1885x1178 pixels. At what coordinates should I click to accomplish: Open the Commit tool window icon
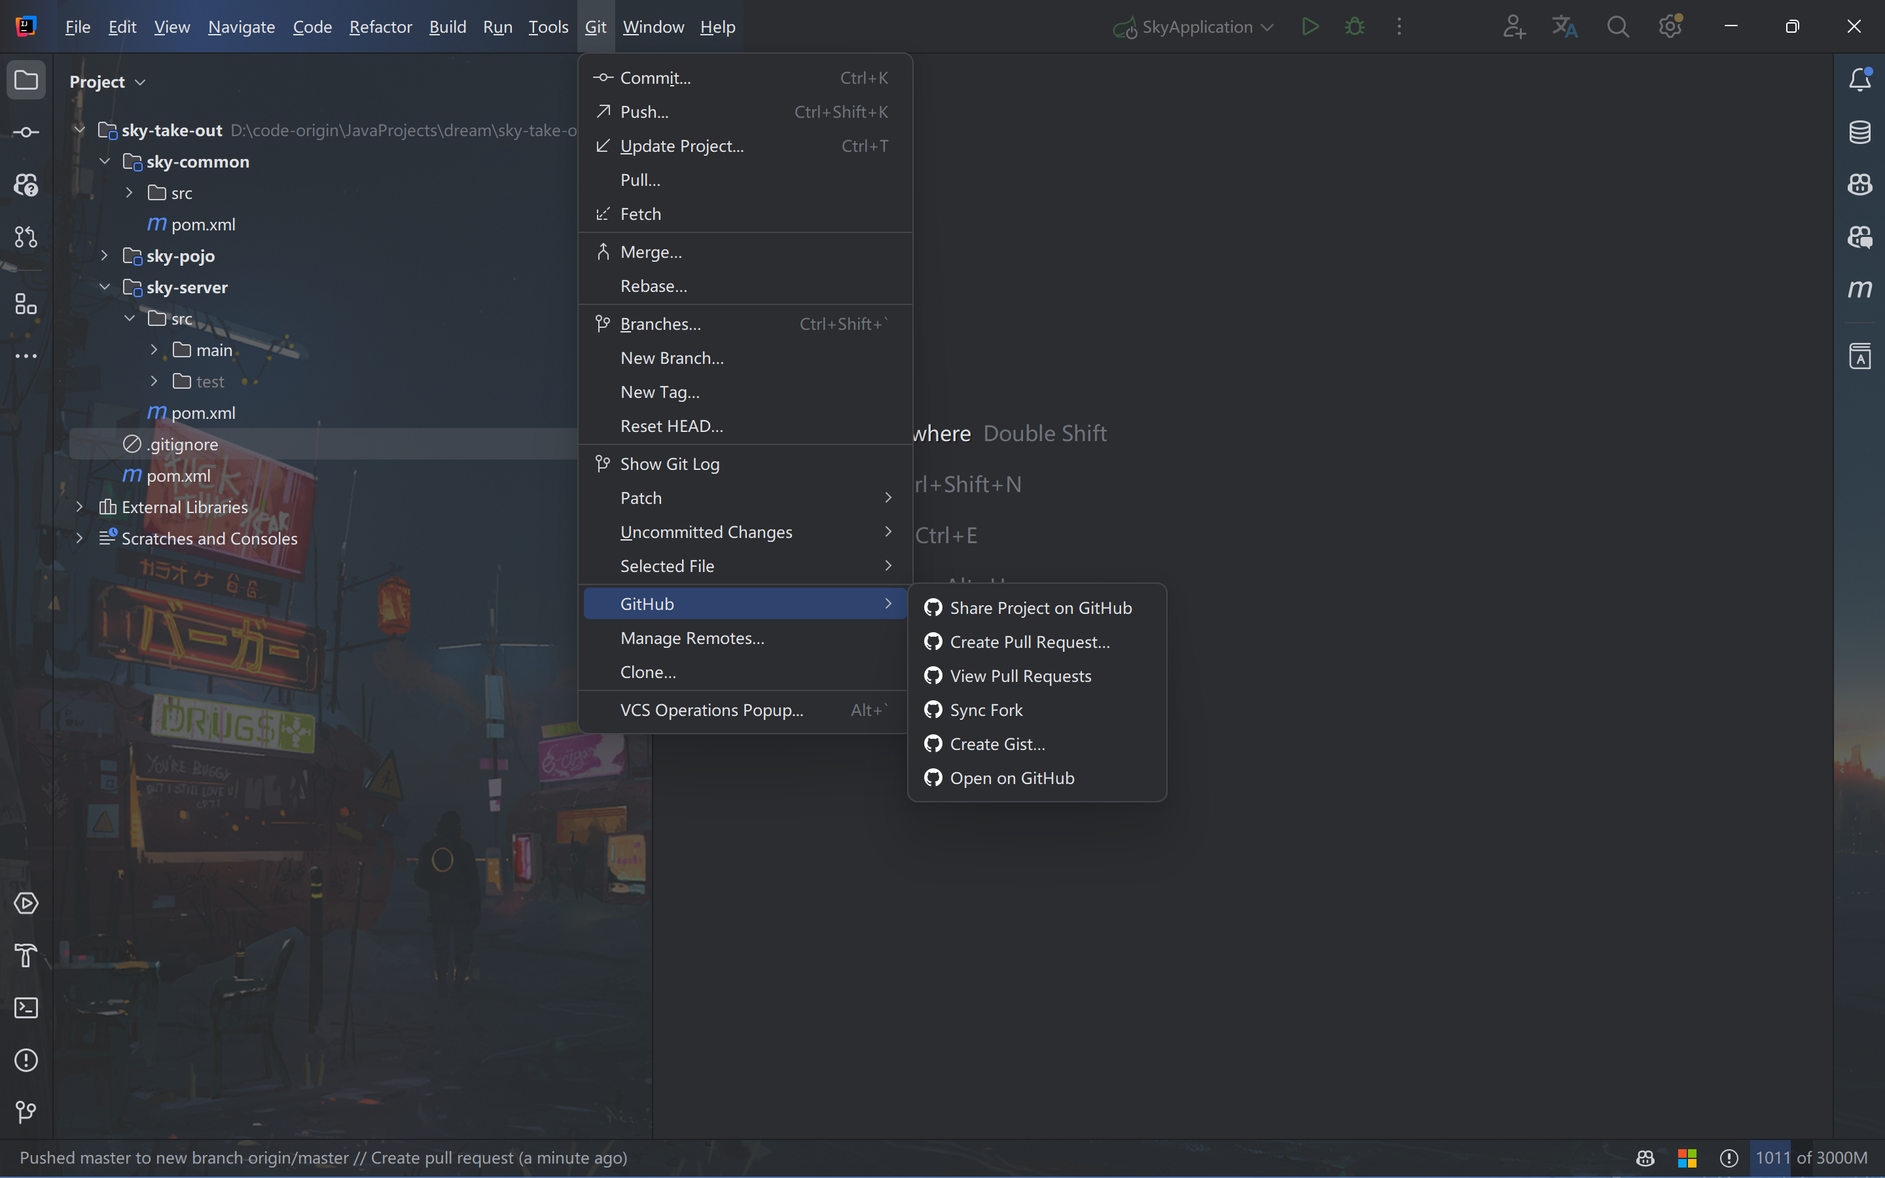26,132
